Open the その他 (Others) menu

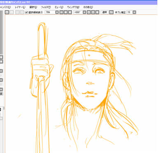pyautogui.click(x=88, y=7)
